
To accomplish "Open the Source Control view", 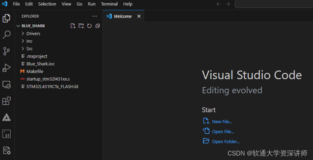I will 7,51.
